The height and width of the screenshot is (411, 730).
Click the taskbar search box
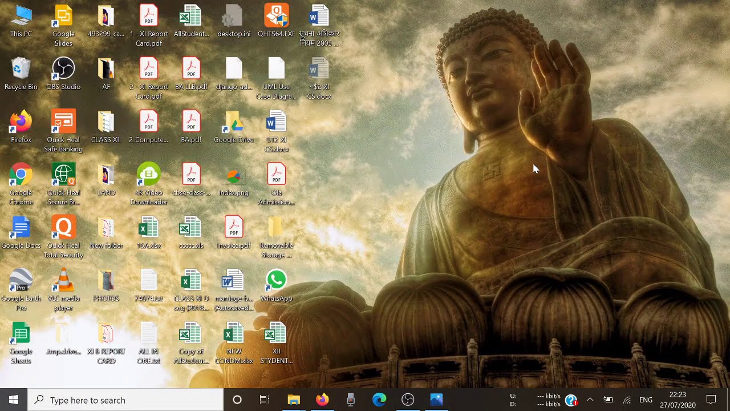(125, 400)
